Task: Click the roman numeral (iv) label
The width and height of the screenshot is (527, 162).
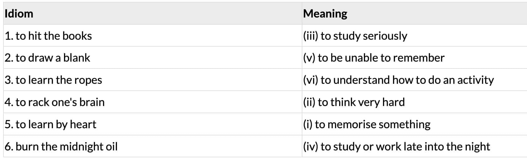Action: click(x=311, y=147)
